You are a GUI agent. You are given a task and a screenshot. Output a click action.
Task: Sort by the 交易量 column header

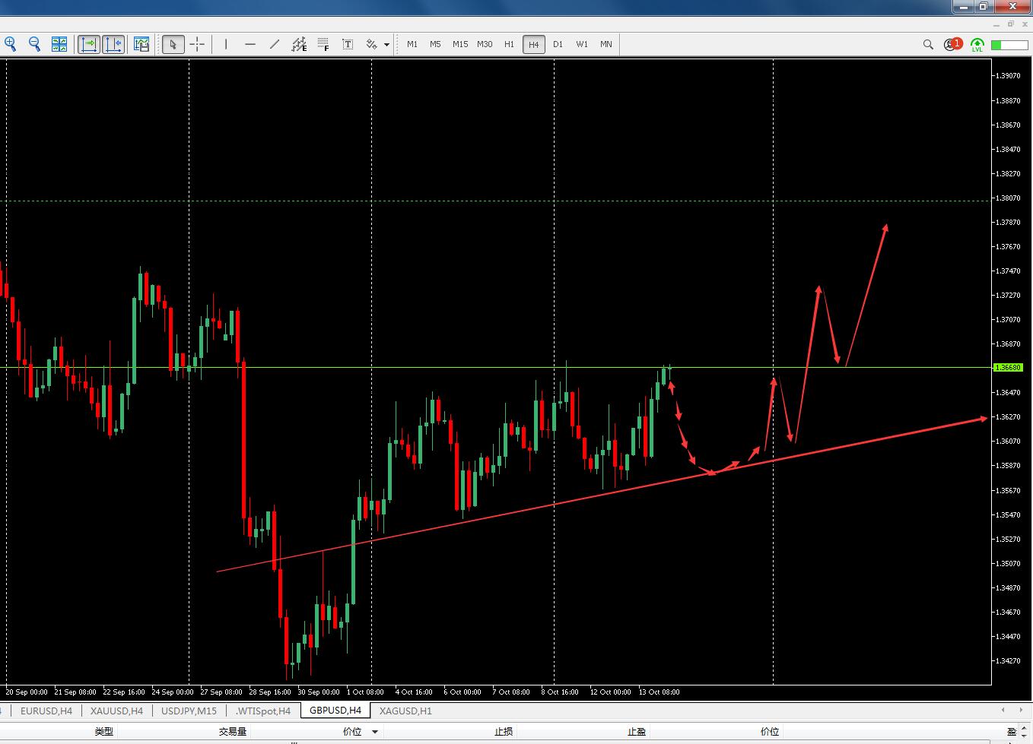tap(233, 731)
